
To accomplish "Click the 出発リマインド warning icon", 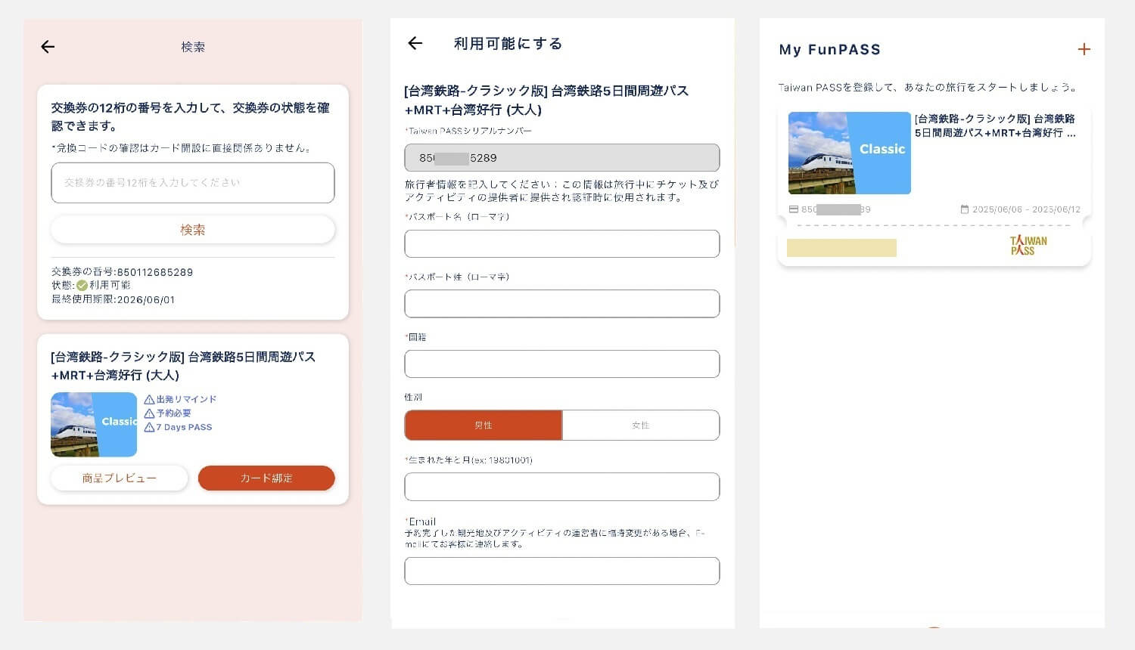I will tap(149, 399).
